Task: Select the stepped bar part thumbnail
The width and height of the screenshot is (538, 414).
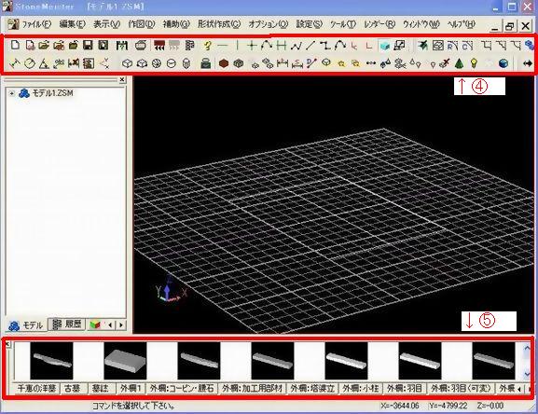Action: click(x=51, y=361)
